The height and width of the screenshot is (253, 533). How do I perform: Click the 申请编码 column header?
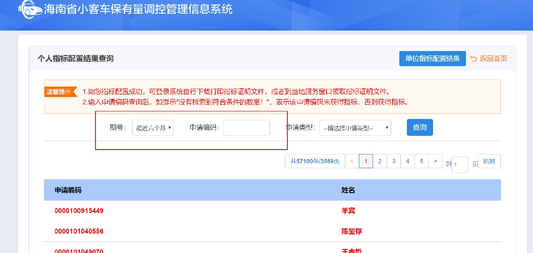pyautogui.click(x=68, y=190)
